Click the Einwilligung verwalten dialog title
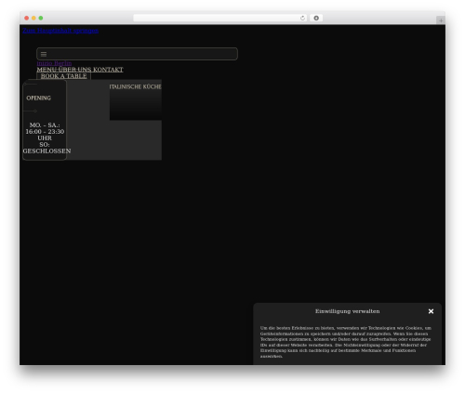The width and height of the screenshot is (465, 393). coord(348,311)
